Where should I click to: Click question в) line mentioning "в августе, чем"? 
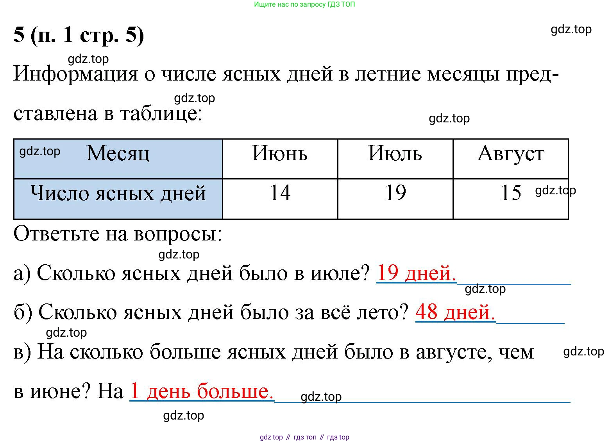pyautogui.click(x=274, y=352)
